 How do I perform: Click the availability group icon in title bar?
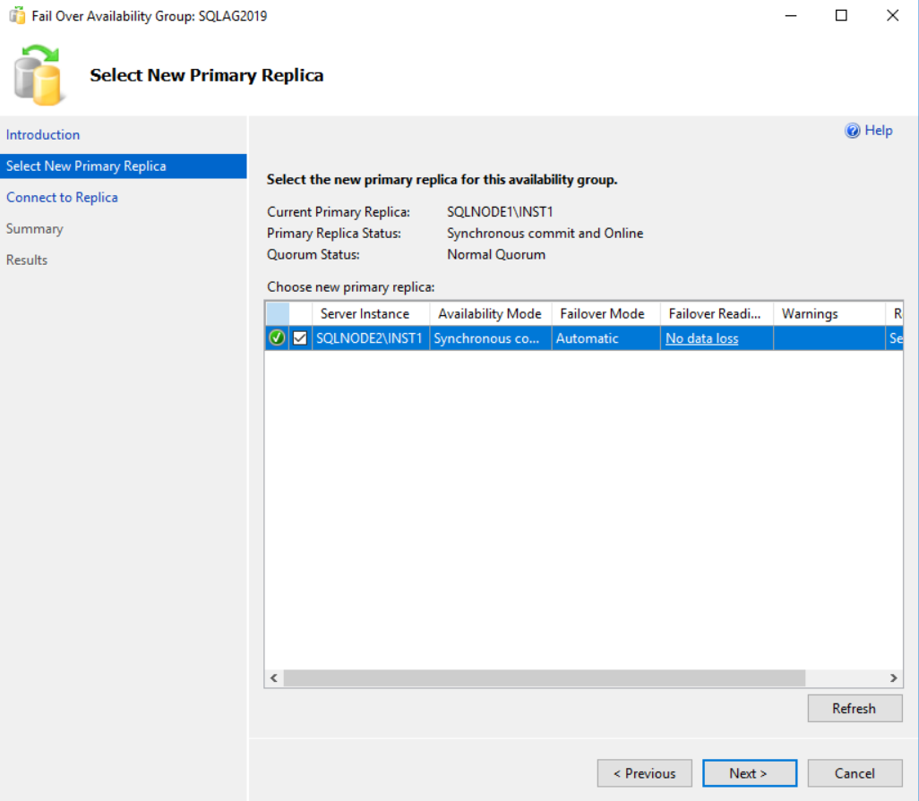pyautogui.click(x=16, y=15)
